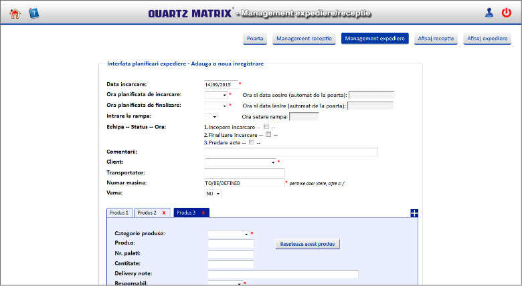Click the Ora si data sosire field

click(371, 95)
